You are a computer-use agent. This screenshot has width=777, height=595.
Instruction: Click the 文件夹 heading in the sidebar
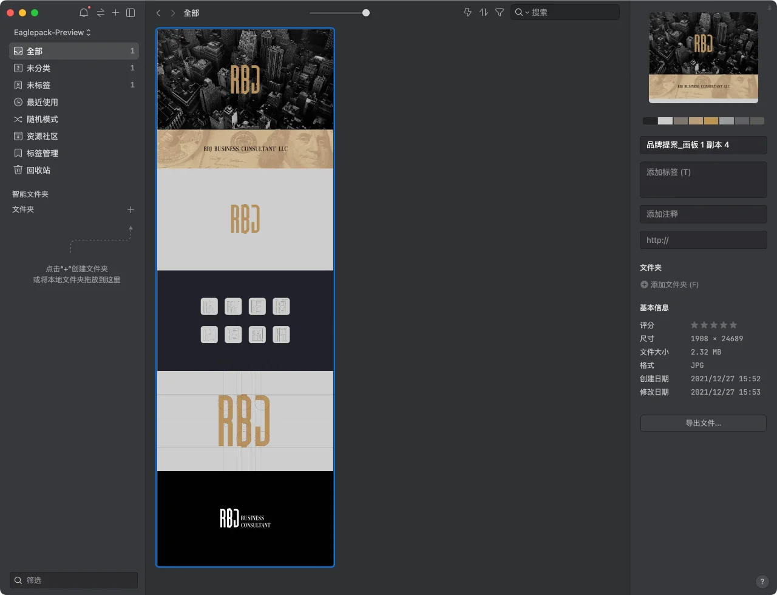tap(23, 209)
